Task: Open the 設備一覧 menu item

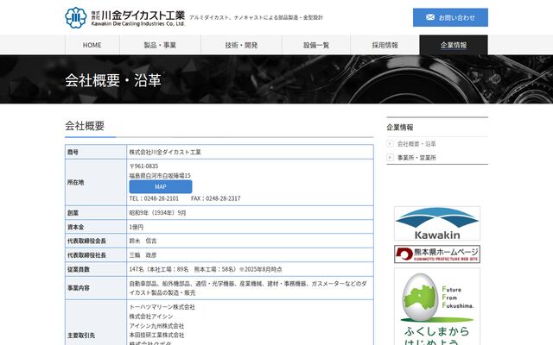Action: pyautogui.click(x=316, y=45)
